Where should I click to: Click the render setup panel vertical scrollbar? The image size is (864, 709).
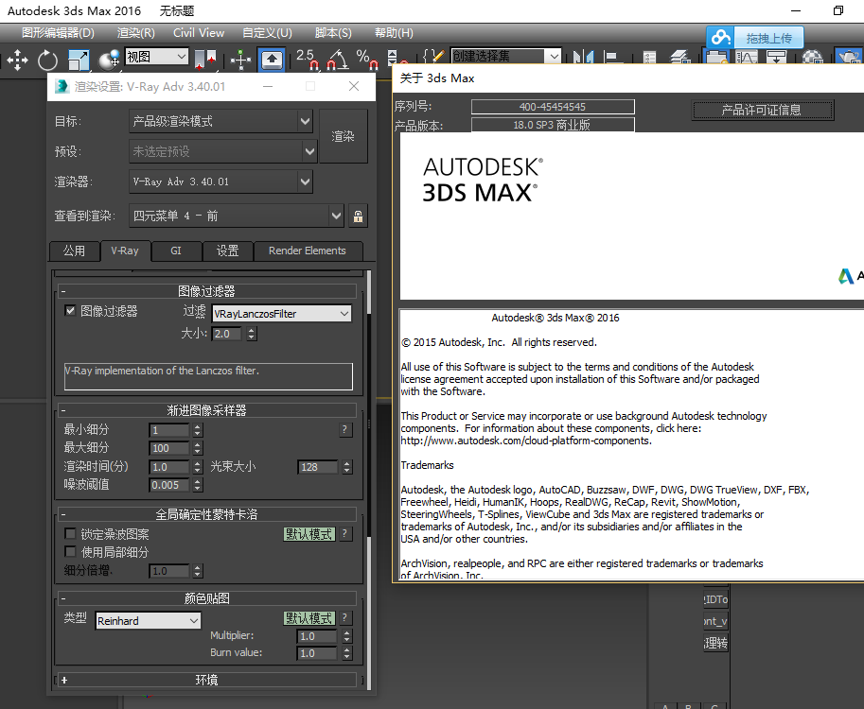[368, 479]
